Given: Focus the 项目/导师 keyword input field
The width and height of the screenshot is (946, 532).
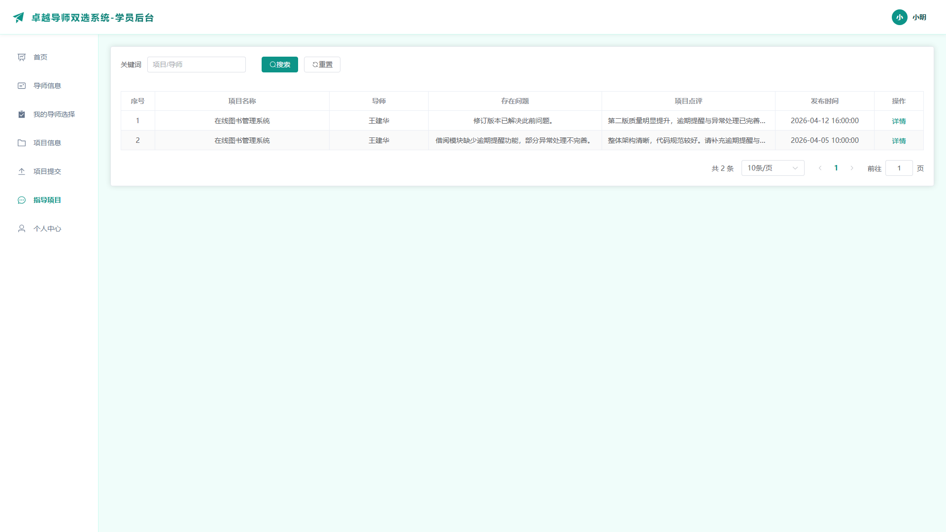Looking at the screenshot, I should pos(197,65).
